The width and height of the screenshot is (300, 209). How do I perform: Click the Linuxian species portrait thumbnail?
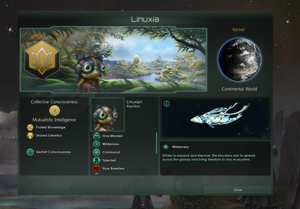pyautogui.click(x=107, y=114)
